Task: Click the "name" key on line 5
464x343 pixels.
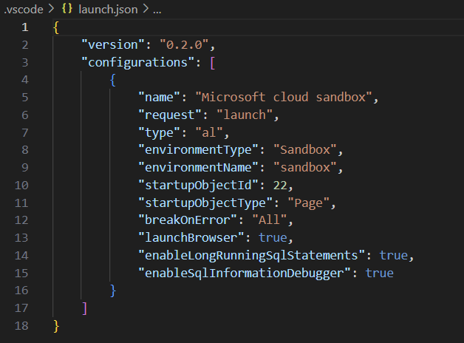Action: (159, 98)
